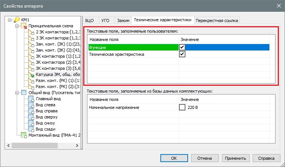Switch to the БЦО tab

[90, 20]
